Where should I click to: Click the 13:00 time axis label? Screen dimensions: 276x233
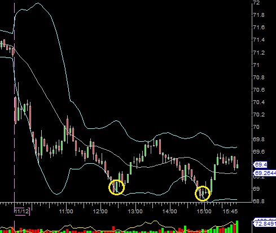[x=135, y=212]
